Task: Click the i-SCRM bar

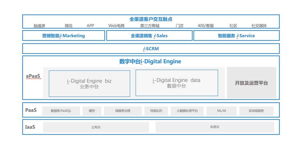Action: pos(151,49)
